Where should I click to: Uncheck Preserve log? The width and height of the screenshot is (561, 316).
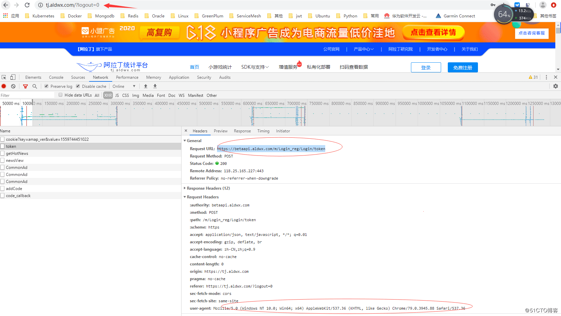pos(46,86)
